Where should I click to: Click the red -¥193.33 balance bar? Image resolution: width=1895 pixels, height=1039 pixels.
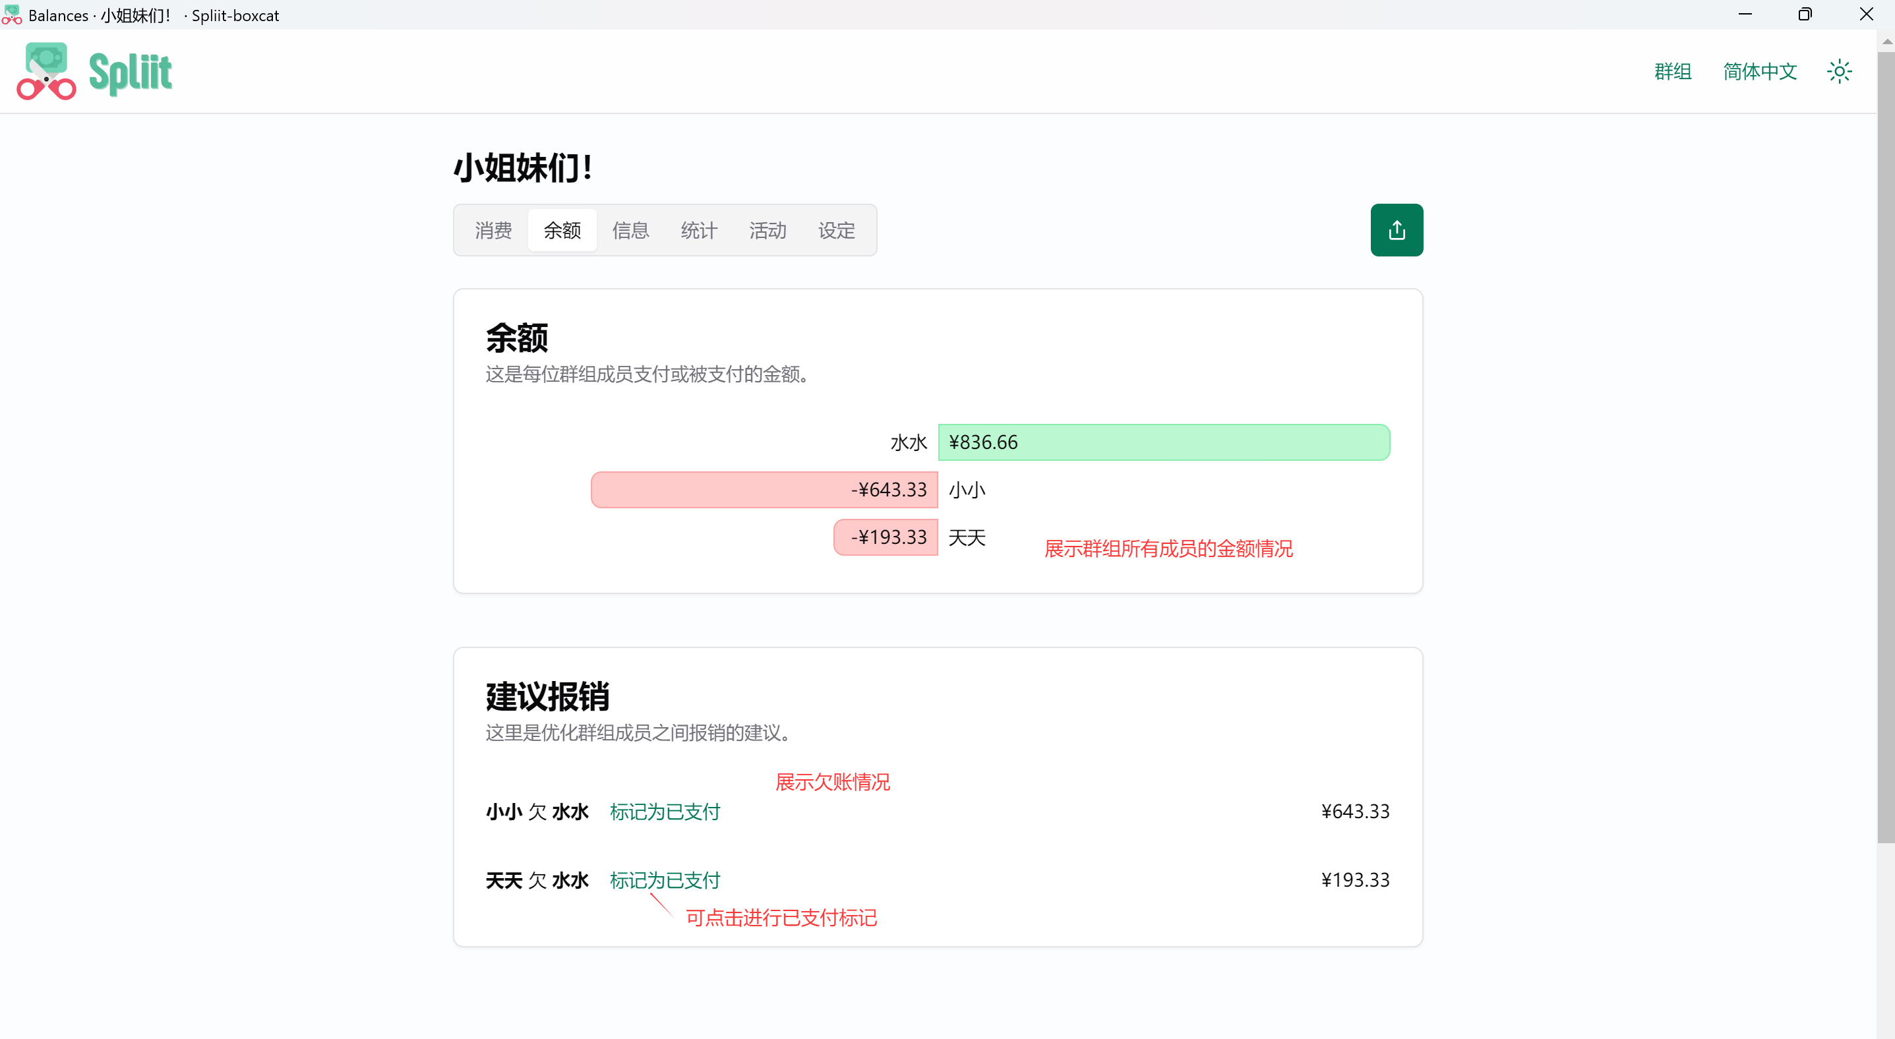[x=886, y=537]
